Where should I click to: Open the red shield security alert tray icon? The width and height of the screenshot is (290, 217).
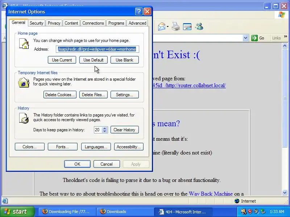(250, 212)
